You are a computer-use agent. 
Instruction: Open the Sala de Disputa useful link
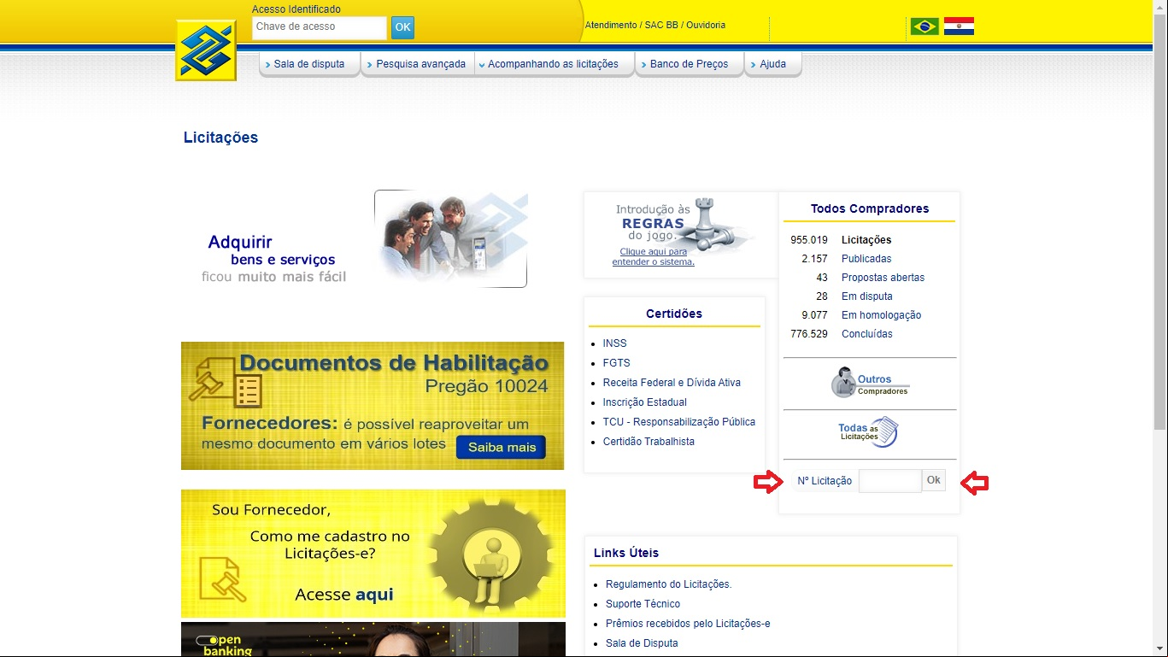point(642,643)
